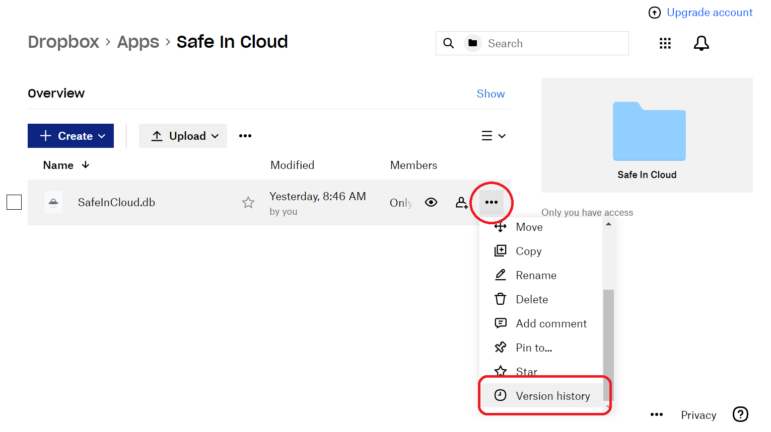Tick the SafeInCloud.db row checkbox
The width and height of the screenshot is (771, 432).
14,202
